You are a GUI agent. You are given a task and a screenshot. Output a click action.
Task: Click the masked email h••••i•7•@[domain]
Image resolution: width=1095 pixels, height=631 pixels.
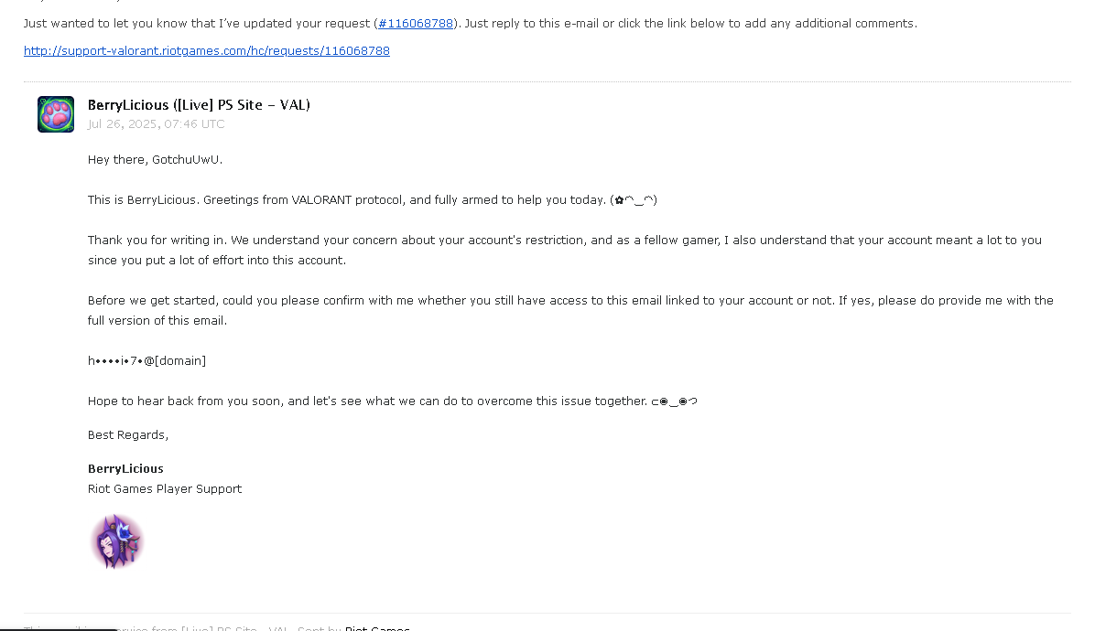pyautogui.click(x=146, y=361)
